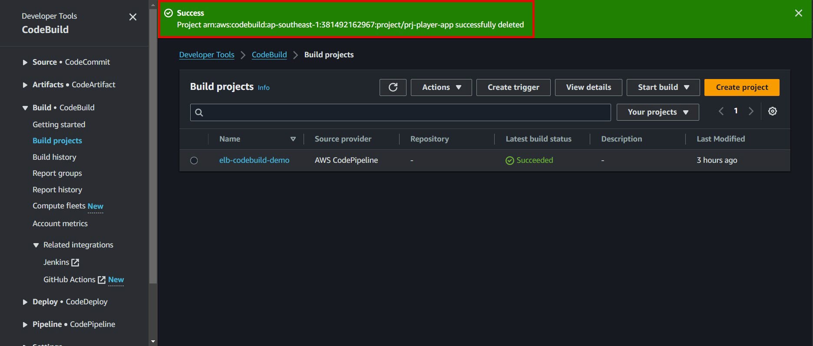
Task: Click the 3 hours ago cell
Action: [717, 160]
